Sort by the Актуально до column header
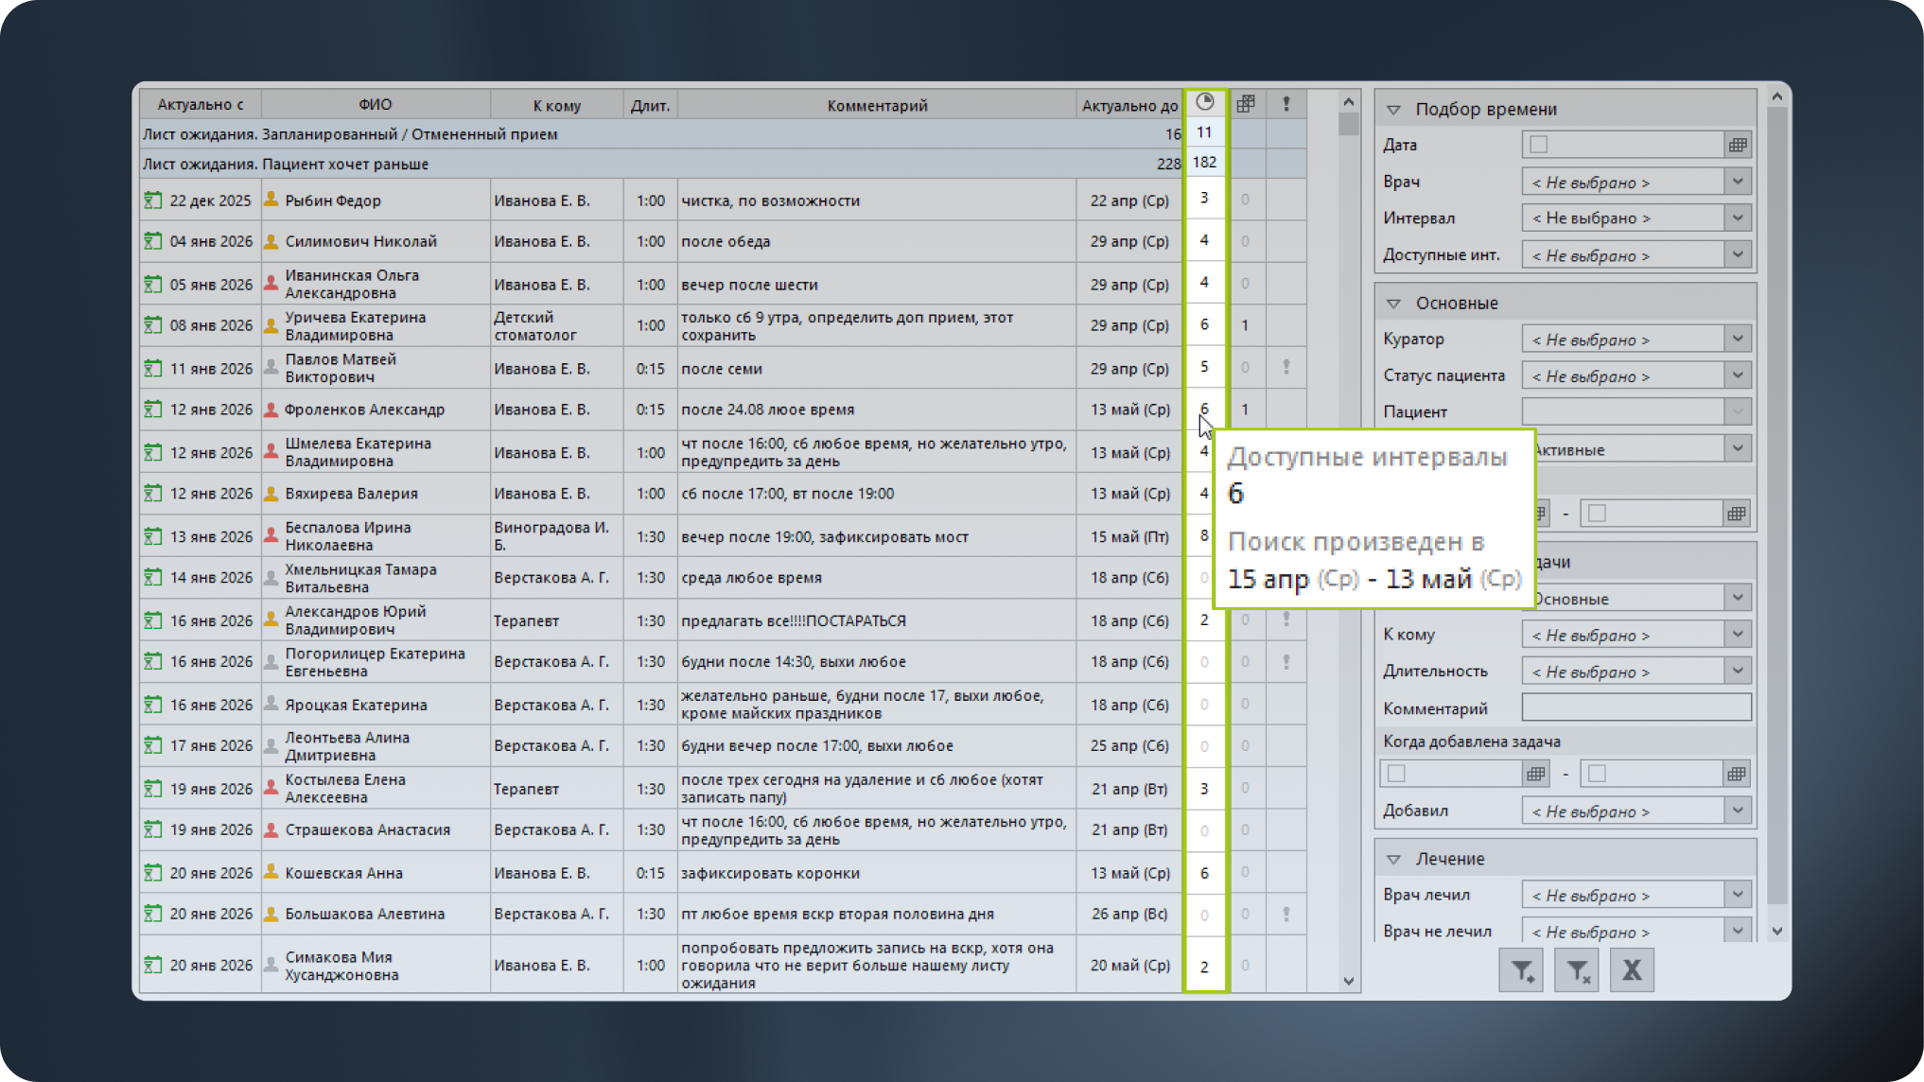This screenshot has width=1924, height=1082. point(1129,105)
